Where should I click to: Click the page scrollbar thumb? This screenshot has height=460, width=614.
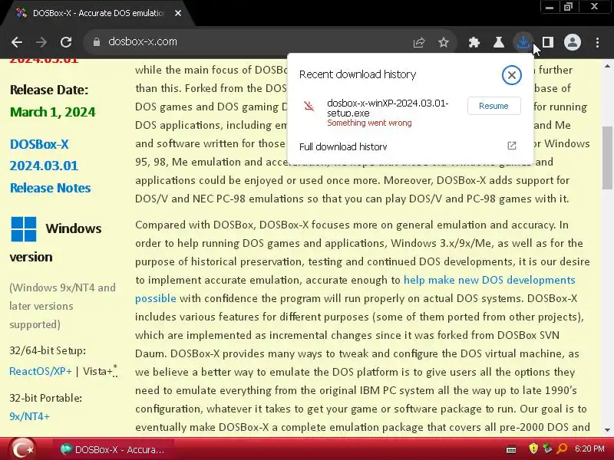click(607, 157)
